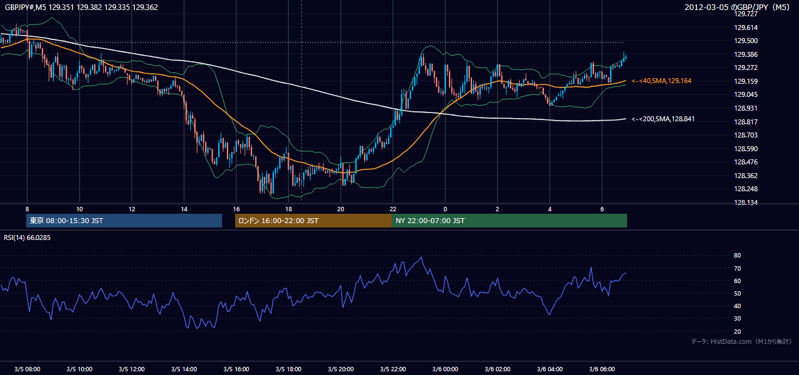Click the hour tick label 10 under price chart
This screenshot has height=375, width=799.
[79, 209]
